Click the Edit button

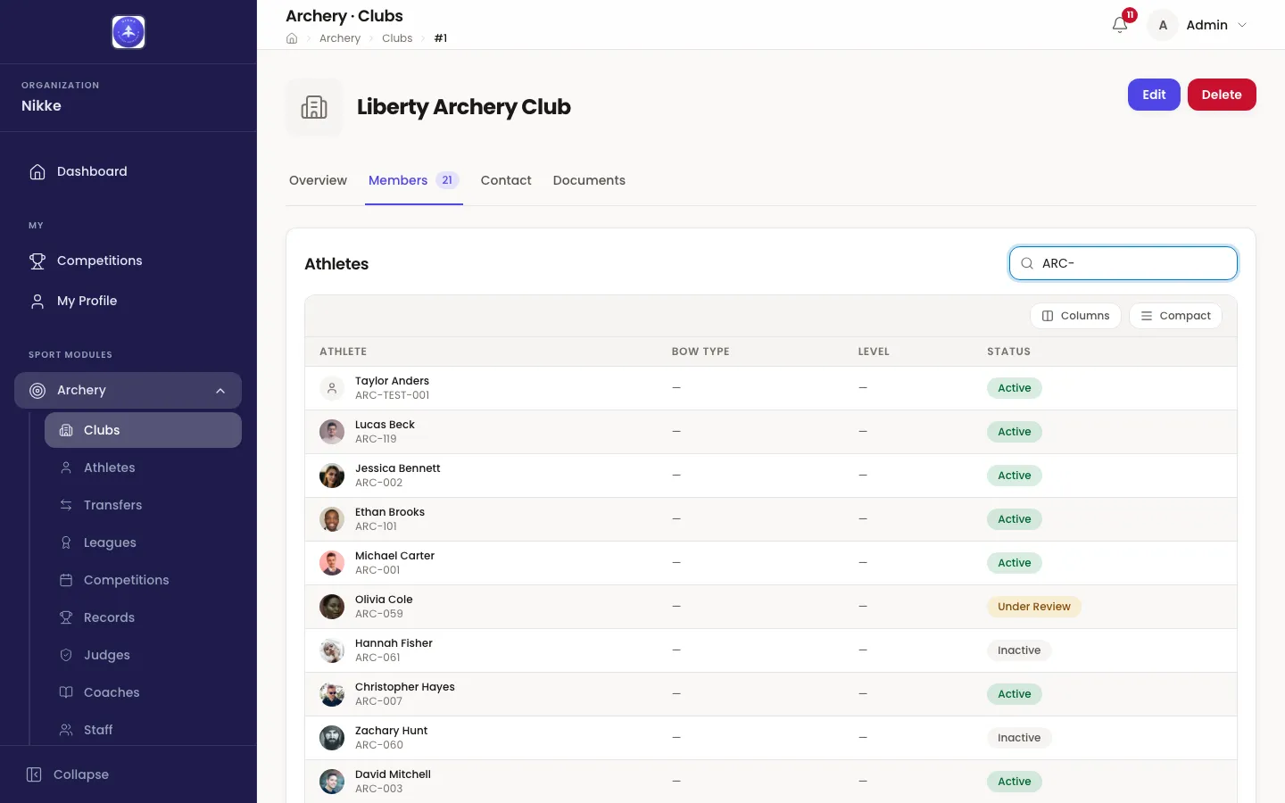pyautogui.click(x=1154, y=95)
